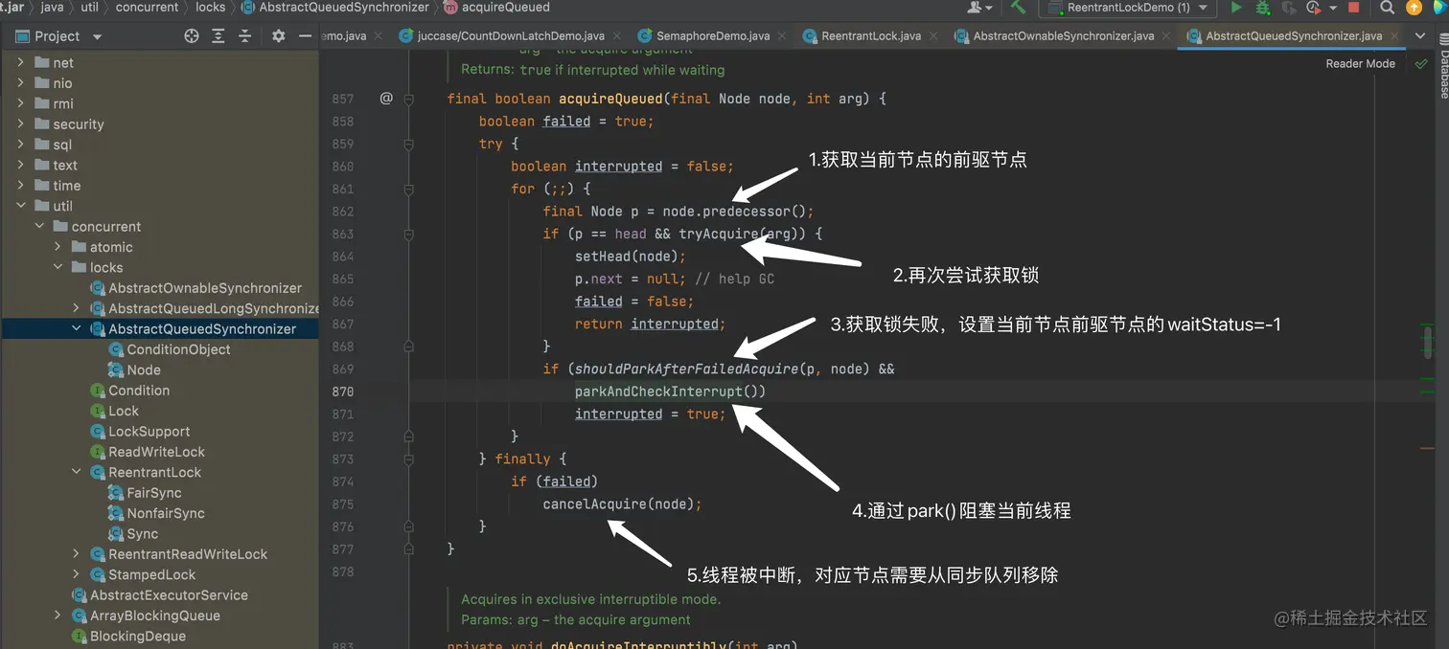Image resolution: width=1449 pixels, height=649 pixels.
Task: Expand the security folder
Action: [x=21, y=123]
